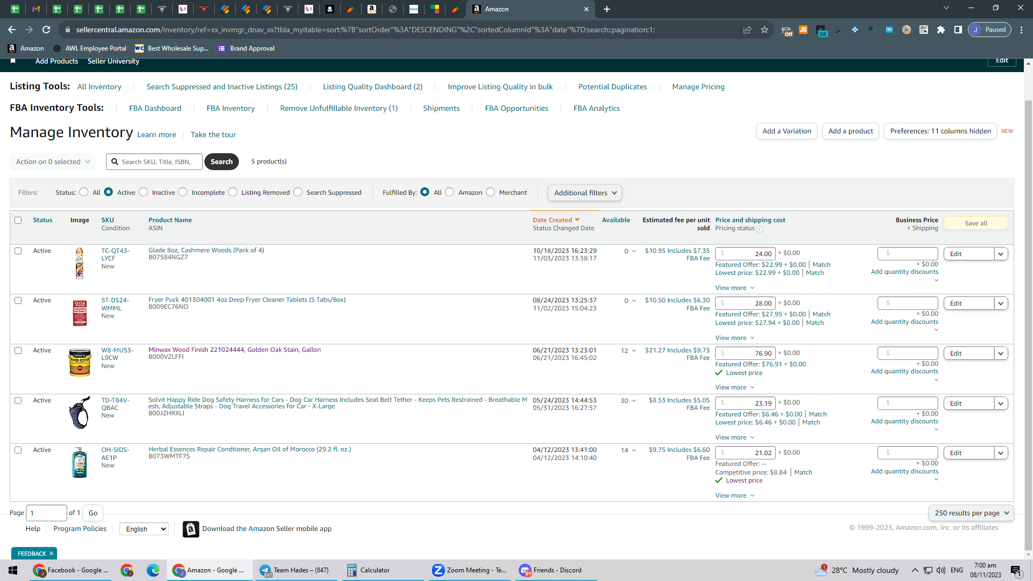
Task: Sort by Date Created column
Action: click(x=556, y=220)
